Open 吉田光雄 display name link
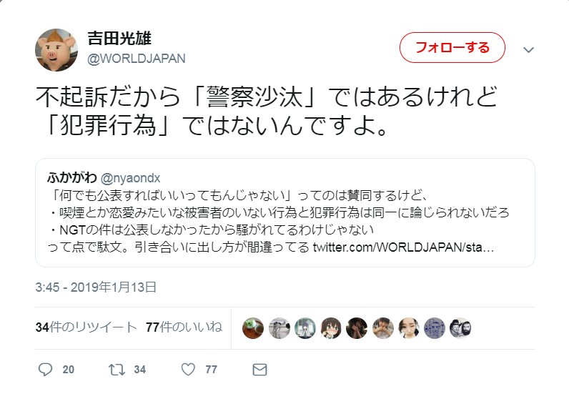Viewport: 569px width, 404px height. (x=119, y=38)
